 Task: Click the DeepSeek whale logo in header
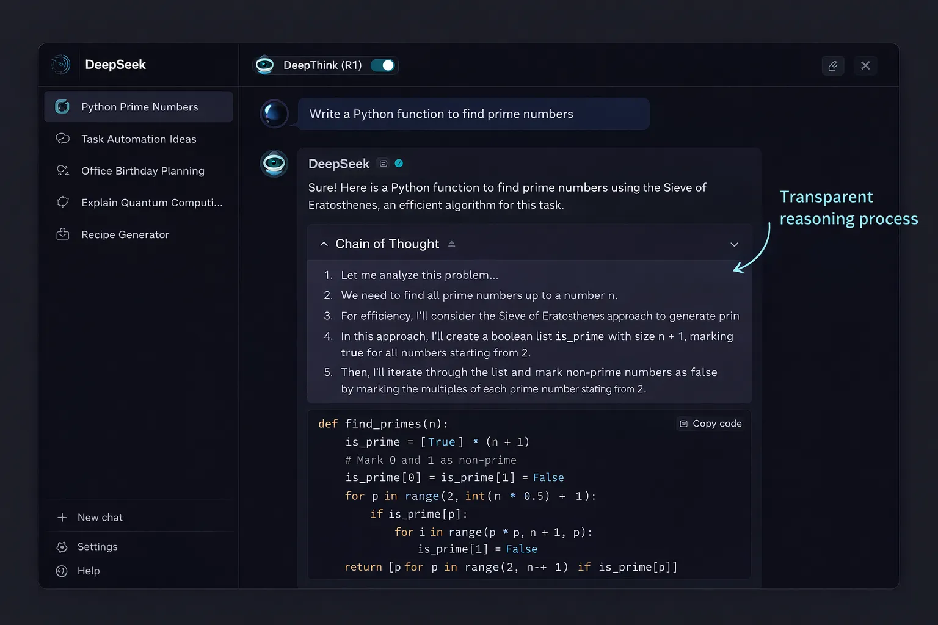pyautogui.click(x=60, y=64)
